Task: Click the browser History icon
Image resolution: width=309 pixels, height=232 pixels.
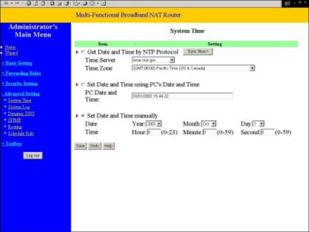Action: click(67, 3)
